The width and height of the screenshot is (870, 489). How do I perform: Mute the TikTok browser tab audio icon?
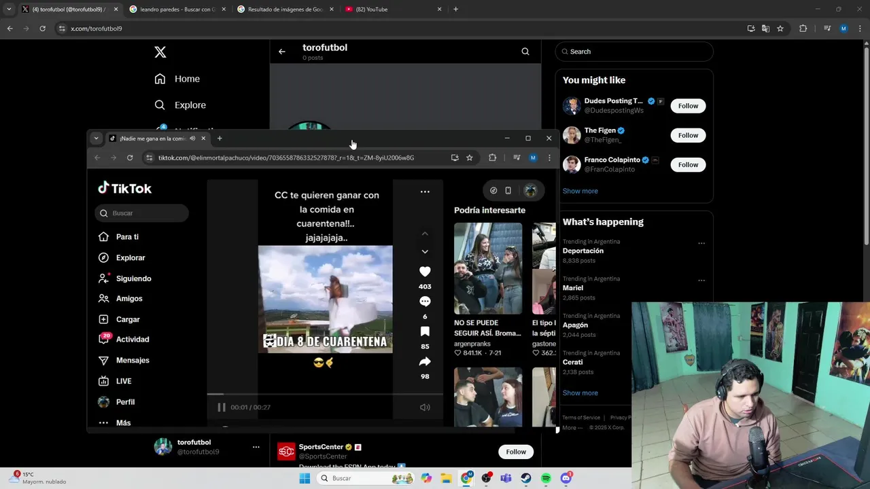tap(192, 139)
